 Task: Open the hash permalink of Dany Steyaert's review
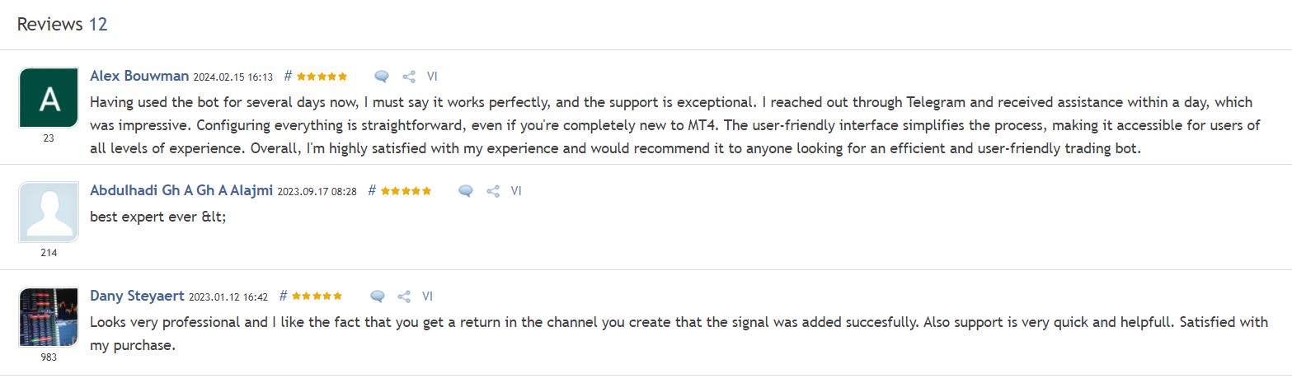(283, 296)
